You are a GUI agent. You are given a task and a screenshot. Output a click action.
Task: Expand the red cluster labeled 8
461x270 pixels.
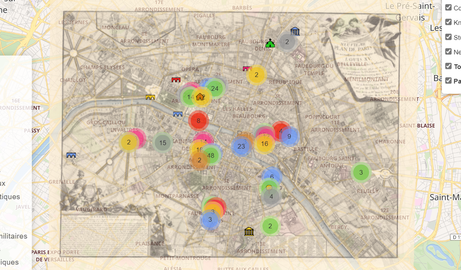click(198, 120)
